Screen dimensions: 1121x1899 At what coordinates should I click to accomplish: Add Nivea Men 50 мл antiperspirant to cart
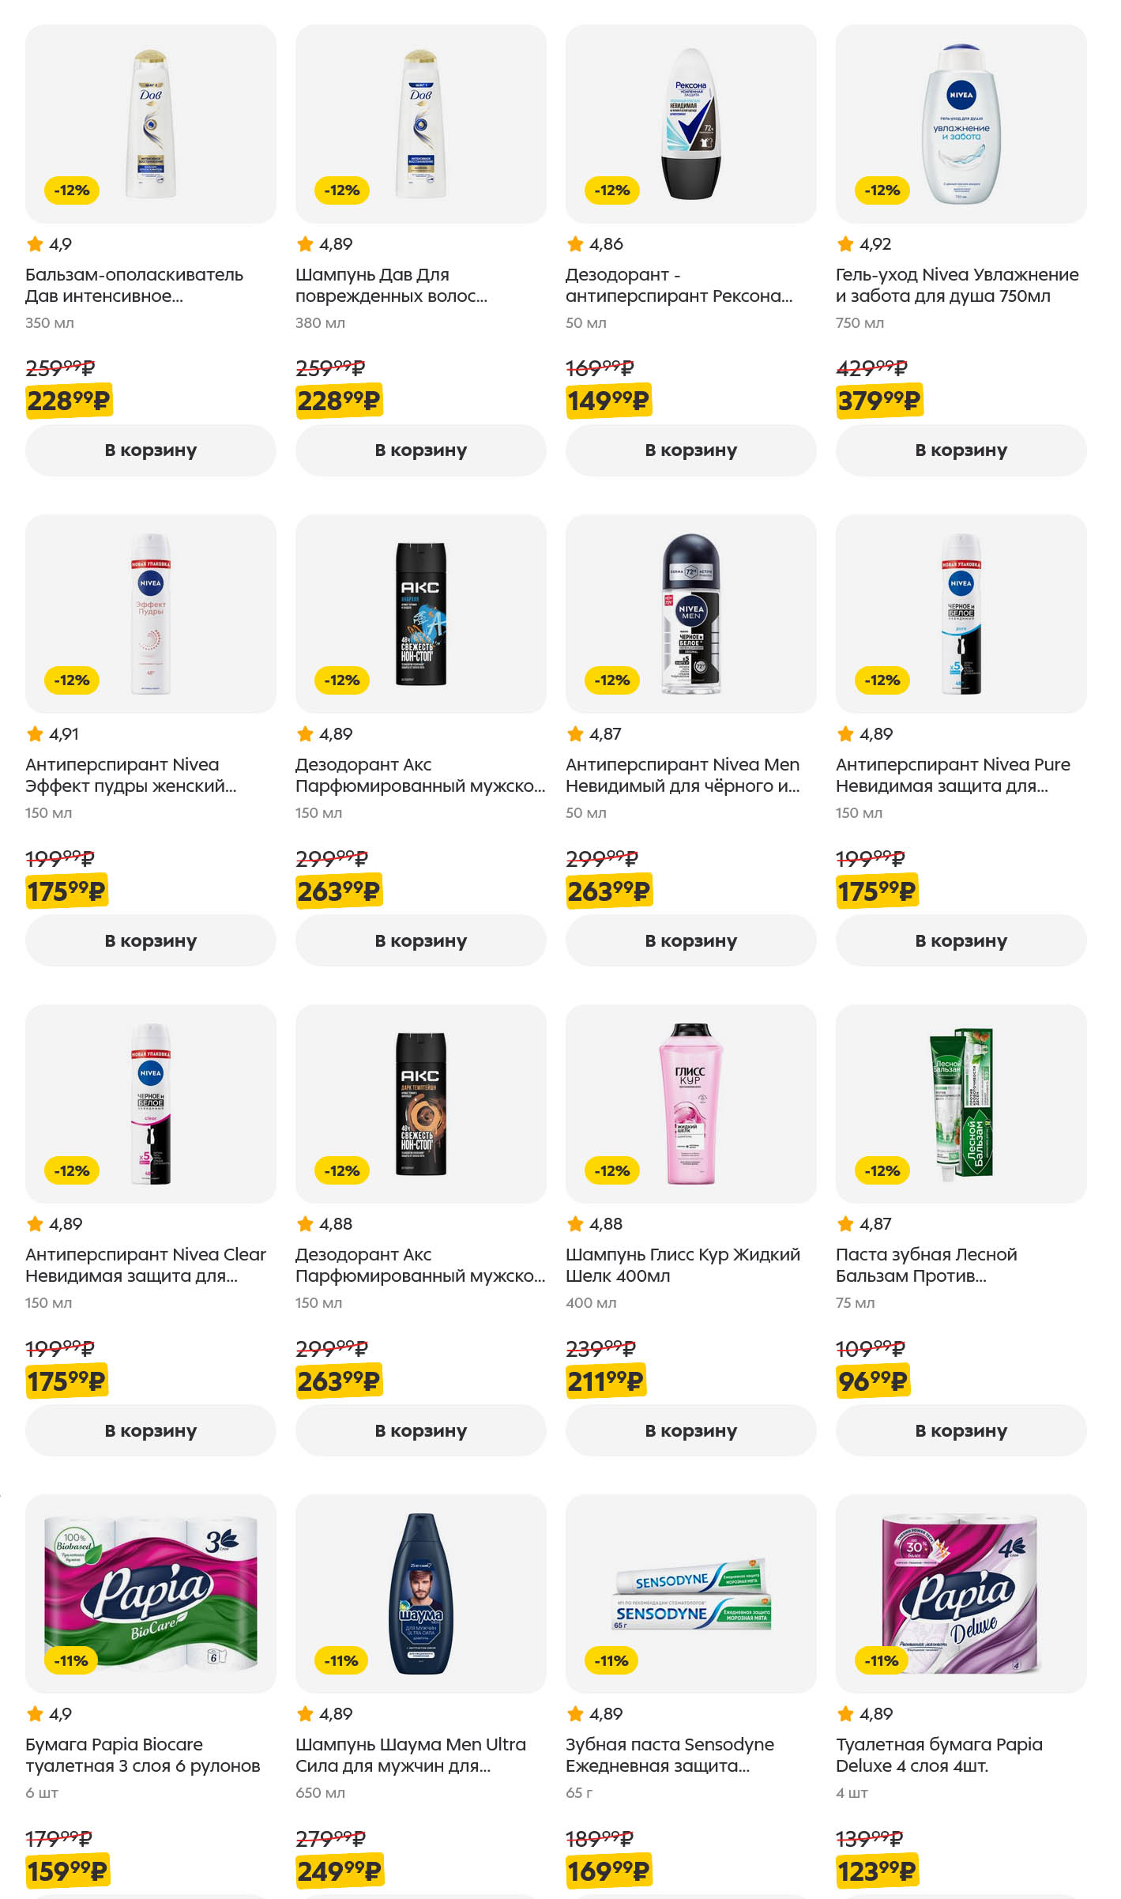pyautogui.click(x=690, y=940)
